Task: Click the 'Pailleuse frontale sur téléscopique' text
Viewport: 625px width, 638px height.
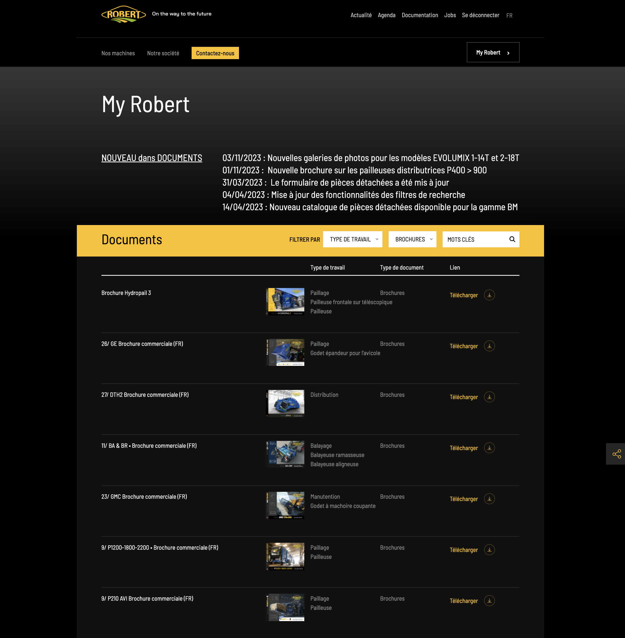Action: pyautogui.click(x=351, y=302)
